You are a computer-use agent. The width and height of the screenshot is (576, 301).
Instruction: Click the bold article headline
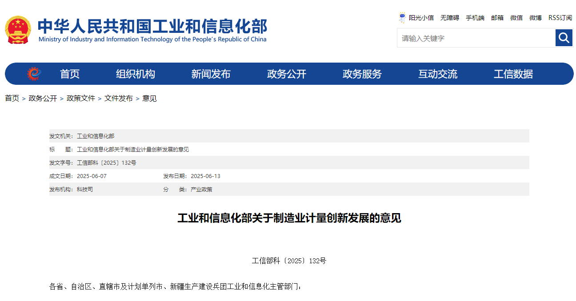[x=289, y=218]
